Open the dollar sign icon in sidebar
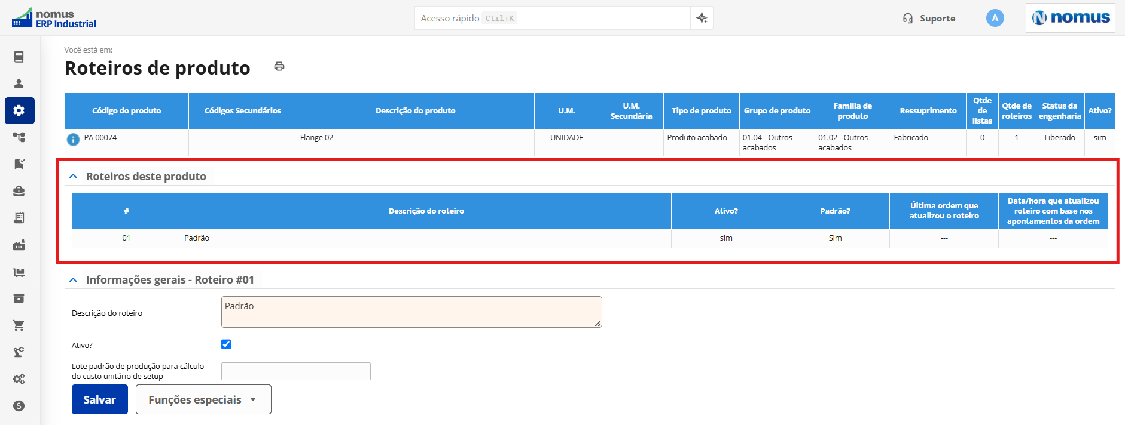 click(x=19, y=406)
